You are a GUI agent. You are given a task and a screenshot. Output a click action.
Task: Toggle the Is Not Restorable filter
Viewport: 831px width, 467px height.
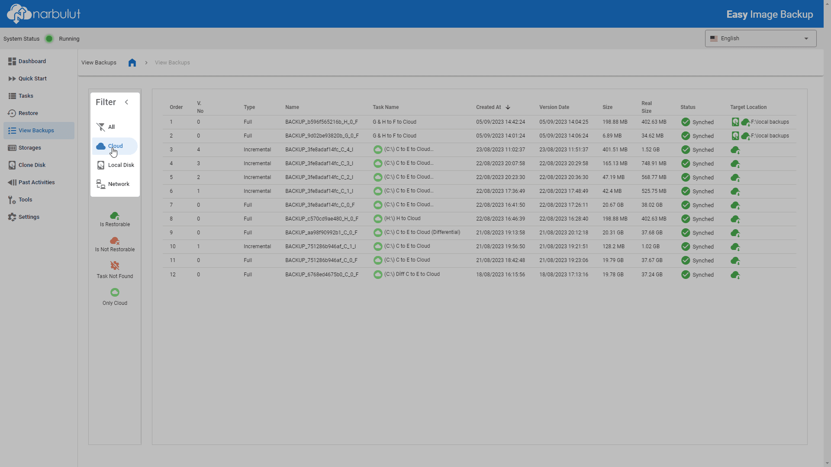[115, 244]
